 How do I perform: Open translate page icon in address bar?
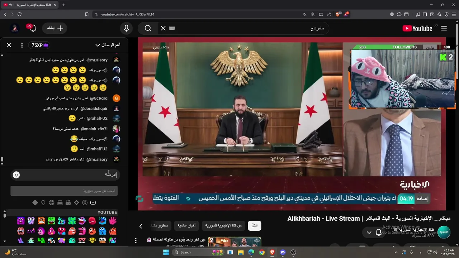[304, 14]
